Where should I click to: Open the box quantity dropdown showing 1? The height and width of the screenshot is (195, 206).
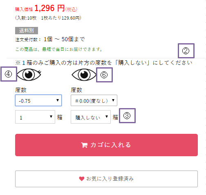[35, 117]
